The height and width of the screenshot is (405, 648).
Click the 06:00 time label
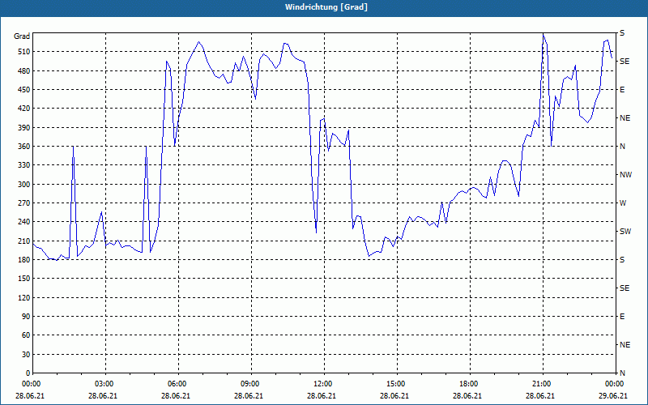(x=177, y=384)
